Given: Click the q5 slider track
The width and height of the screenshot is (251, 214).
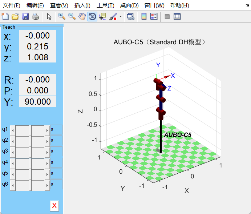Looking at the screenshot, I should 30,174.
